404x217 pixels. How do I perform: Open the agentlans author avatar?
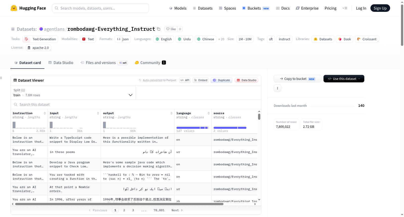click(41, 29)
